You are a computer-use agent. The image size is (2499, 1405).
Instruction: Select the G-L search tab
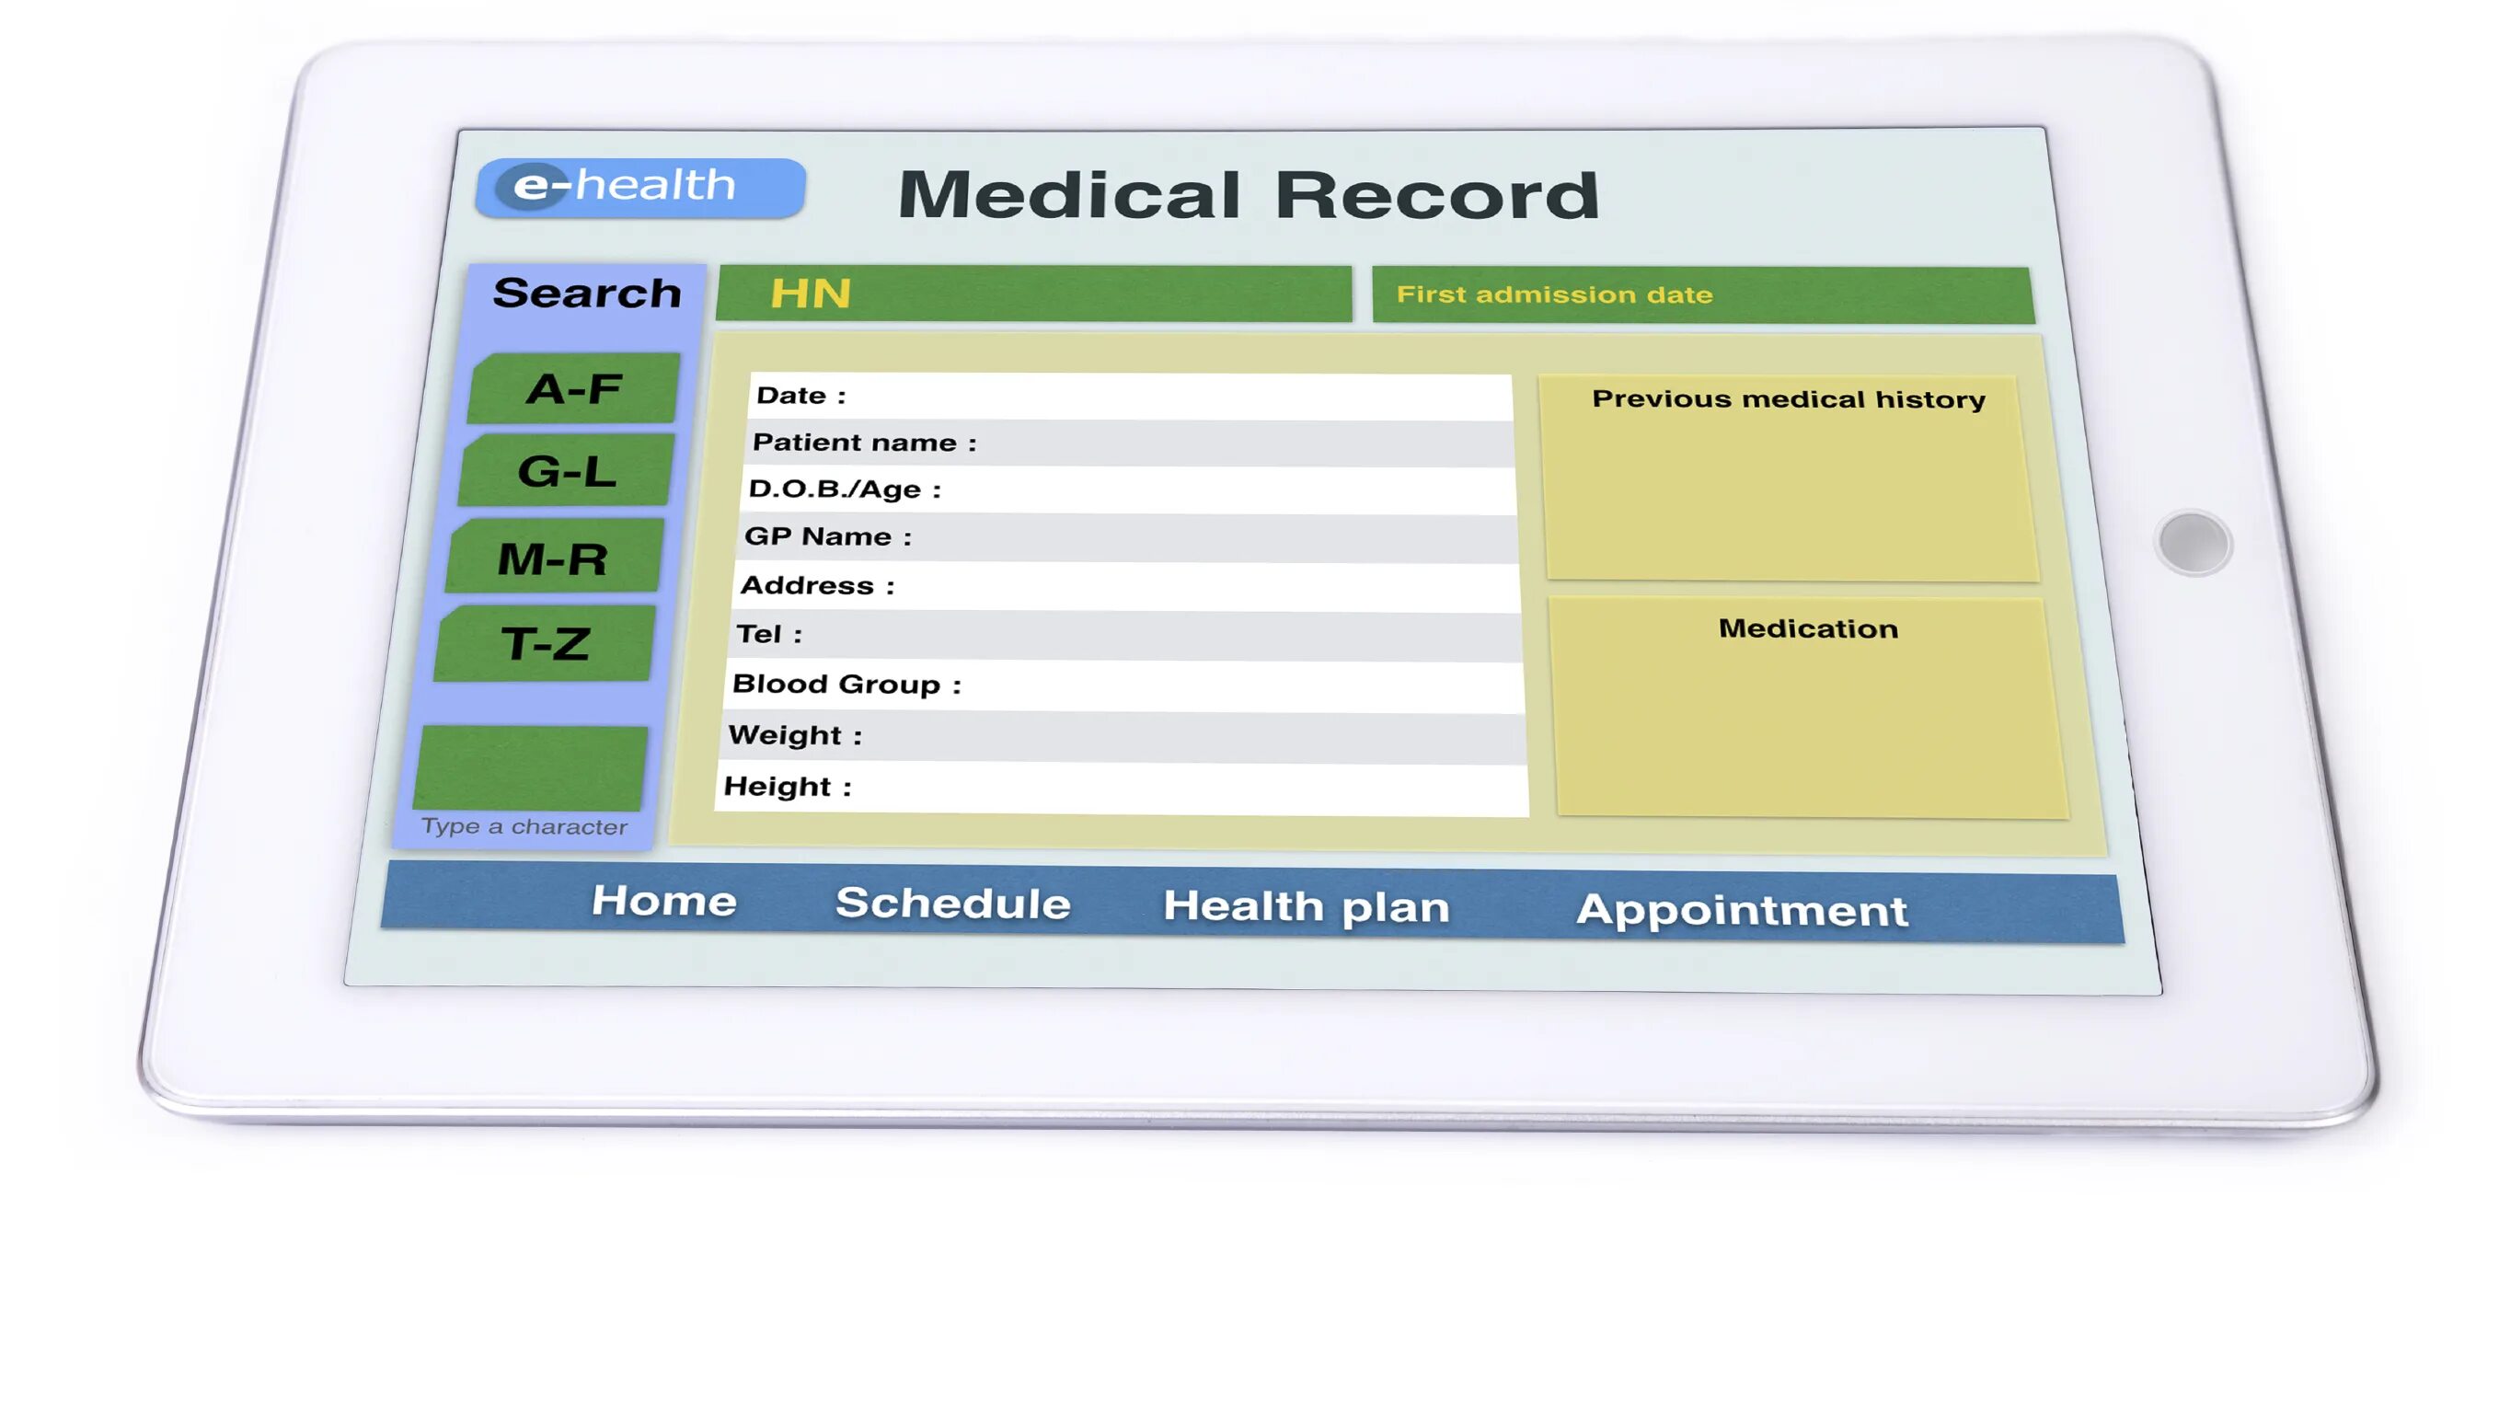pyautogui.click(x=567, y=472)
